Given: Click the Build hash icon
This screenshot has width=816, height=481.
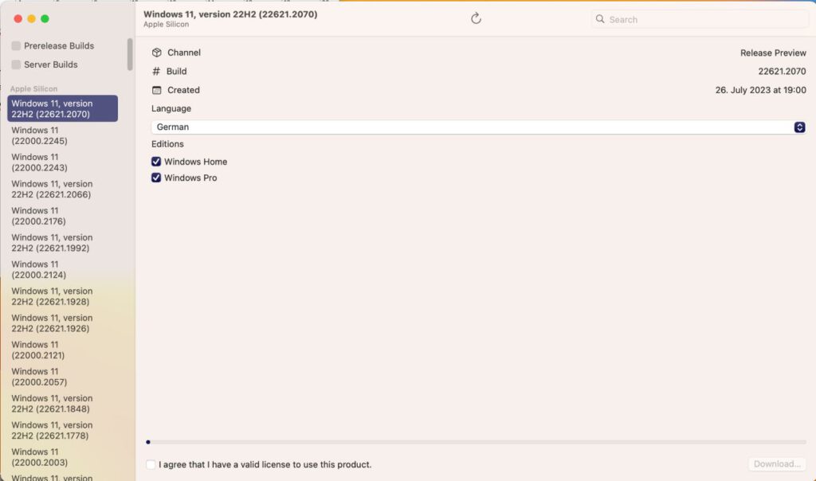Looking at the screenshot, I should click(156, 71).
